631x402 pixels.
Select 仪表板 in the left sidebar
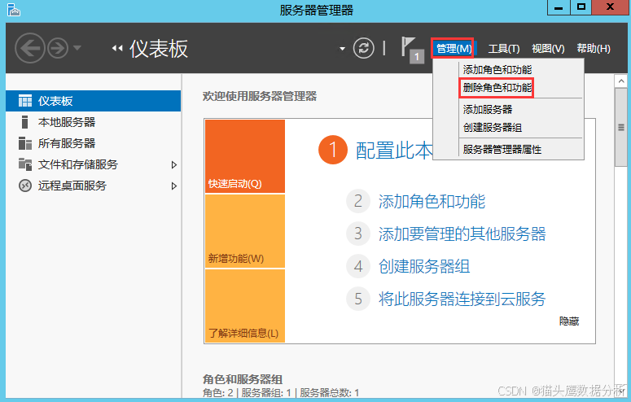point(55,101)
